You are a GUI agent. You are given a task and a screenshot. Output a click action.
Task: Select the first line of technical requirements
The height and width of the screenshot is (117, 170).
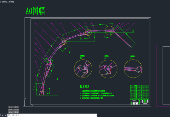tap(93, 91)
